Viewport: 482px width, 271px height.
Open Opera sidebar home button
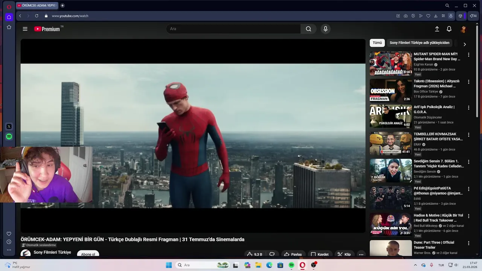point(9,17)
